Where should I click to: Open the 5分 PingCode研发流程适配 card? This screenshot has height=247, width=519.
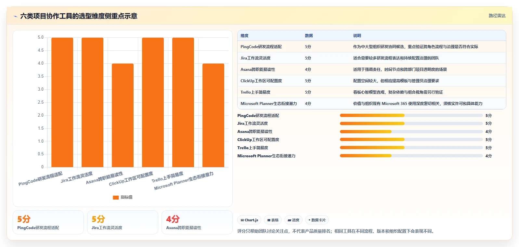tap(48, 222)
